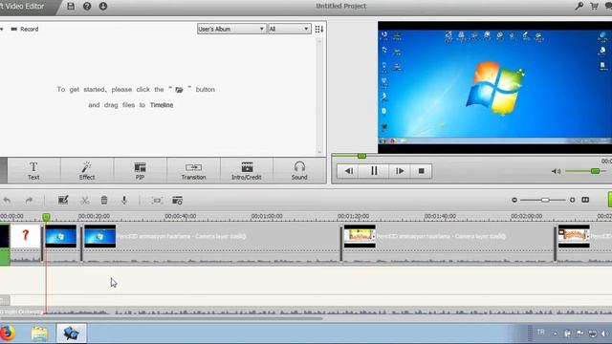Pause the preview playback
This screenshot has height=344, width=612.
point(374,171)
